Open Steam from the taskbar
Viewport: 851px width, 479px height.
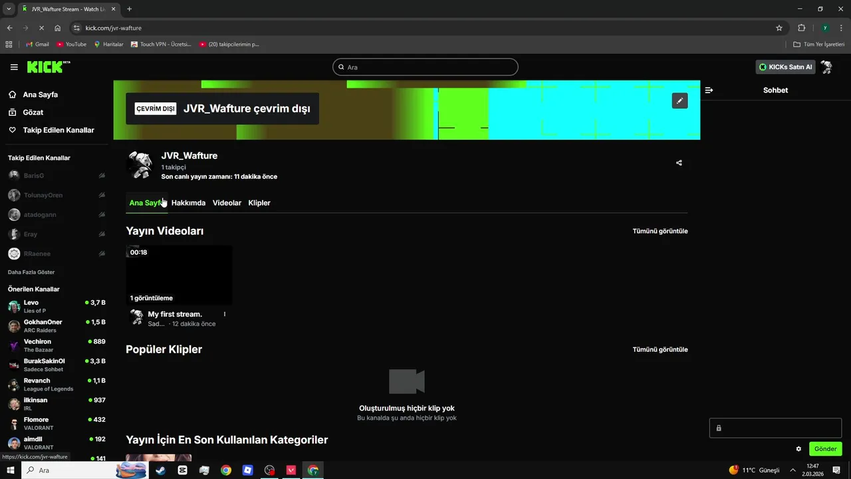point(161,470)
